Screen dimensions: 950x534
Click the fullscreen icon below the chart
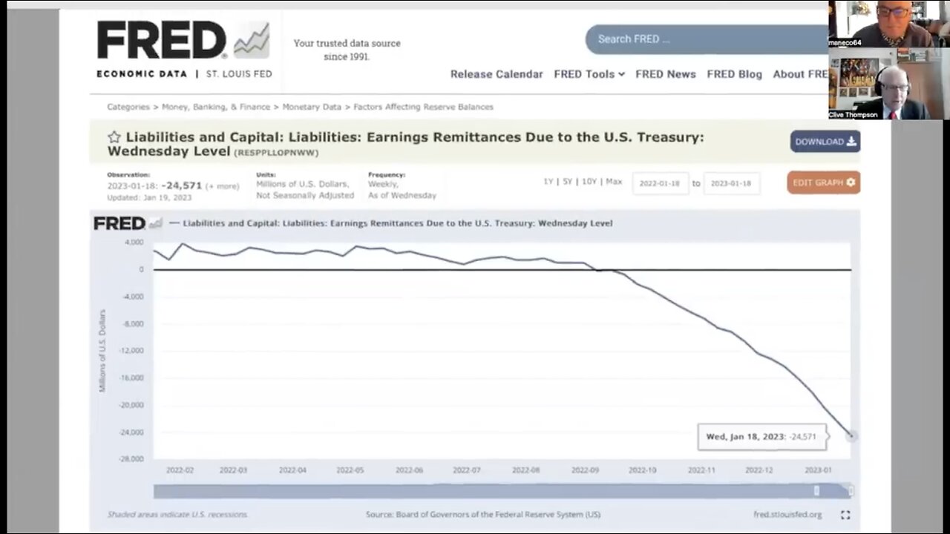[845, 515]
